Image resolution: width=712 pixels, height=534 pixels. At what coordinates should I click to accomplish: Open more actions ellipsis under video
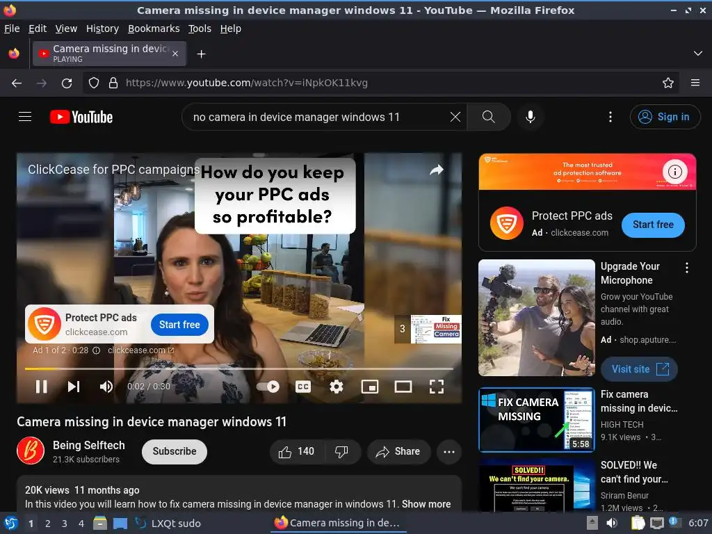pos(449,451)
